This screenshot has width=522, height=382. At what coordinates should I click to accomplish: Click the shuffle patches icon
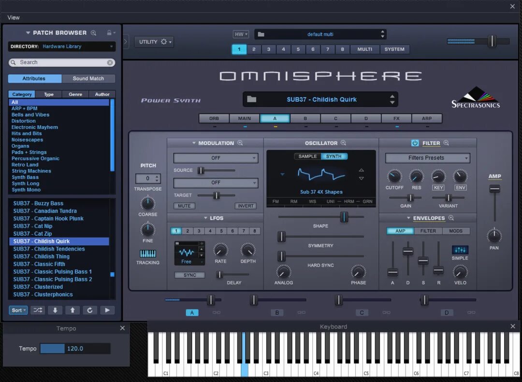pyautogui.click(x=38, y=310)
